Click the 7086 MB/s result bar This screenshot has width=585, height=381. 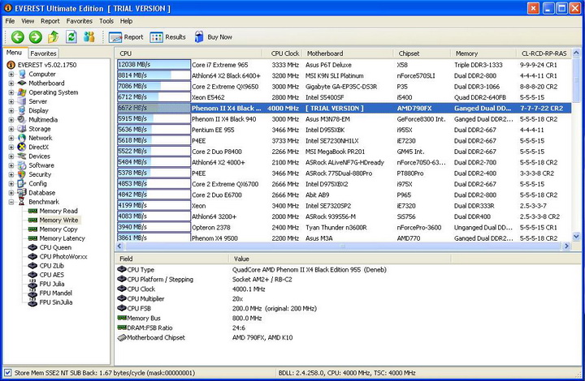(154, 86)
